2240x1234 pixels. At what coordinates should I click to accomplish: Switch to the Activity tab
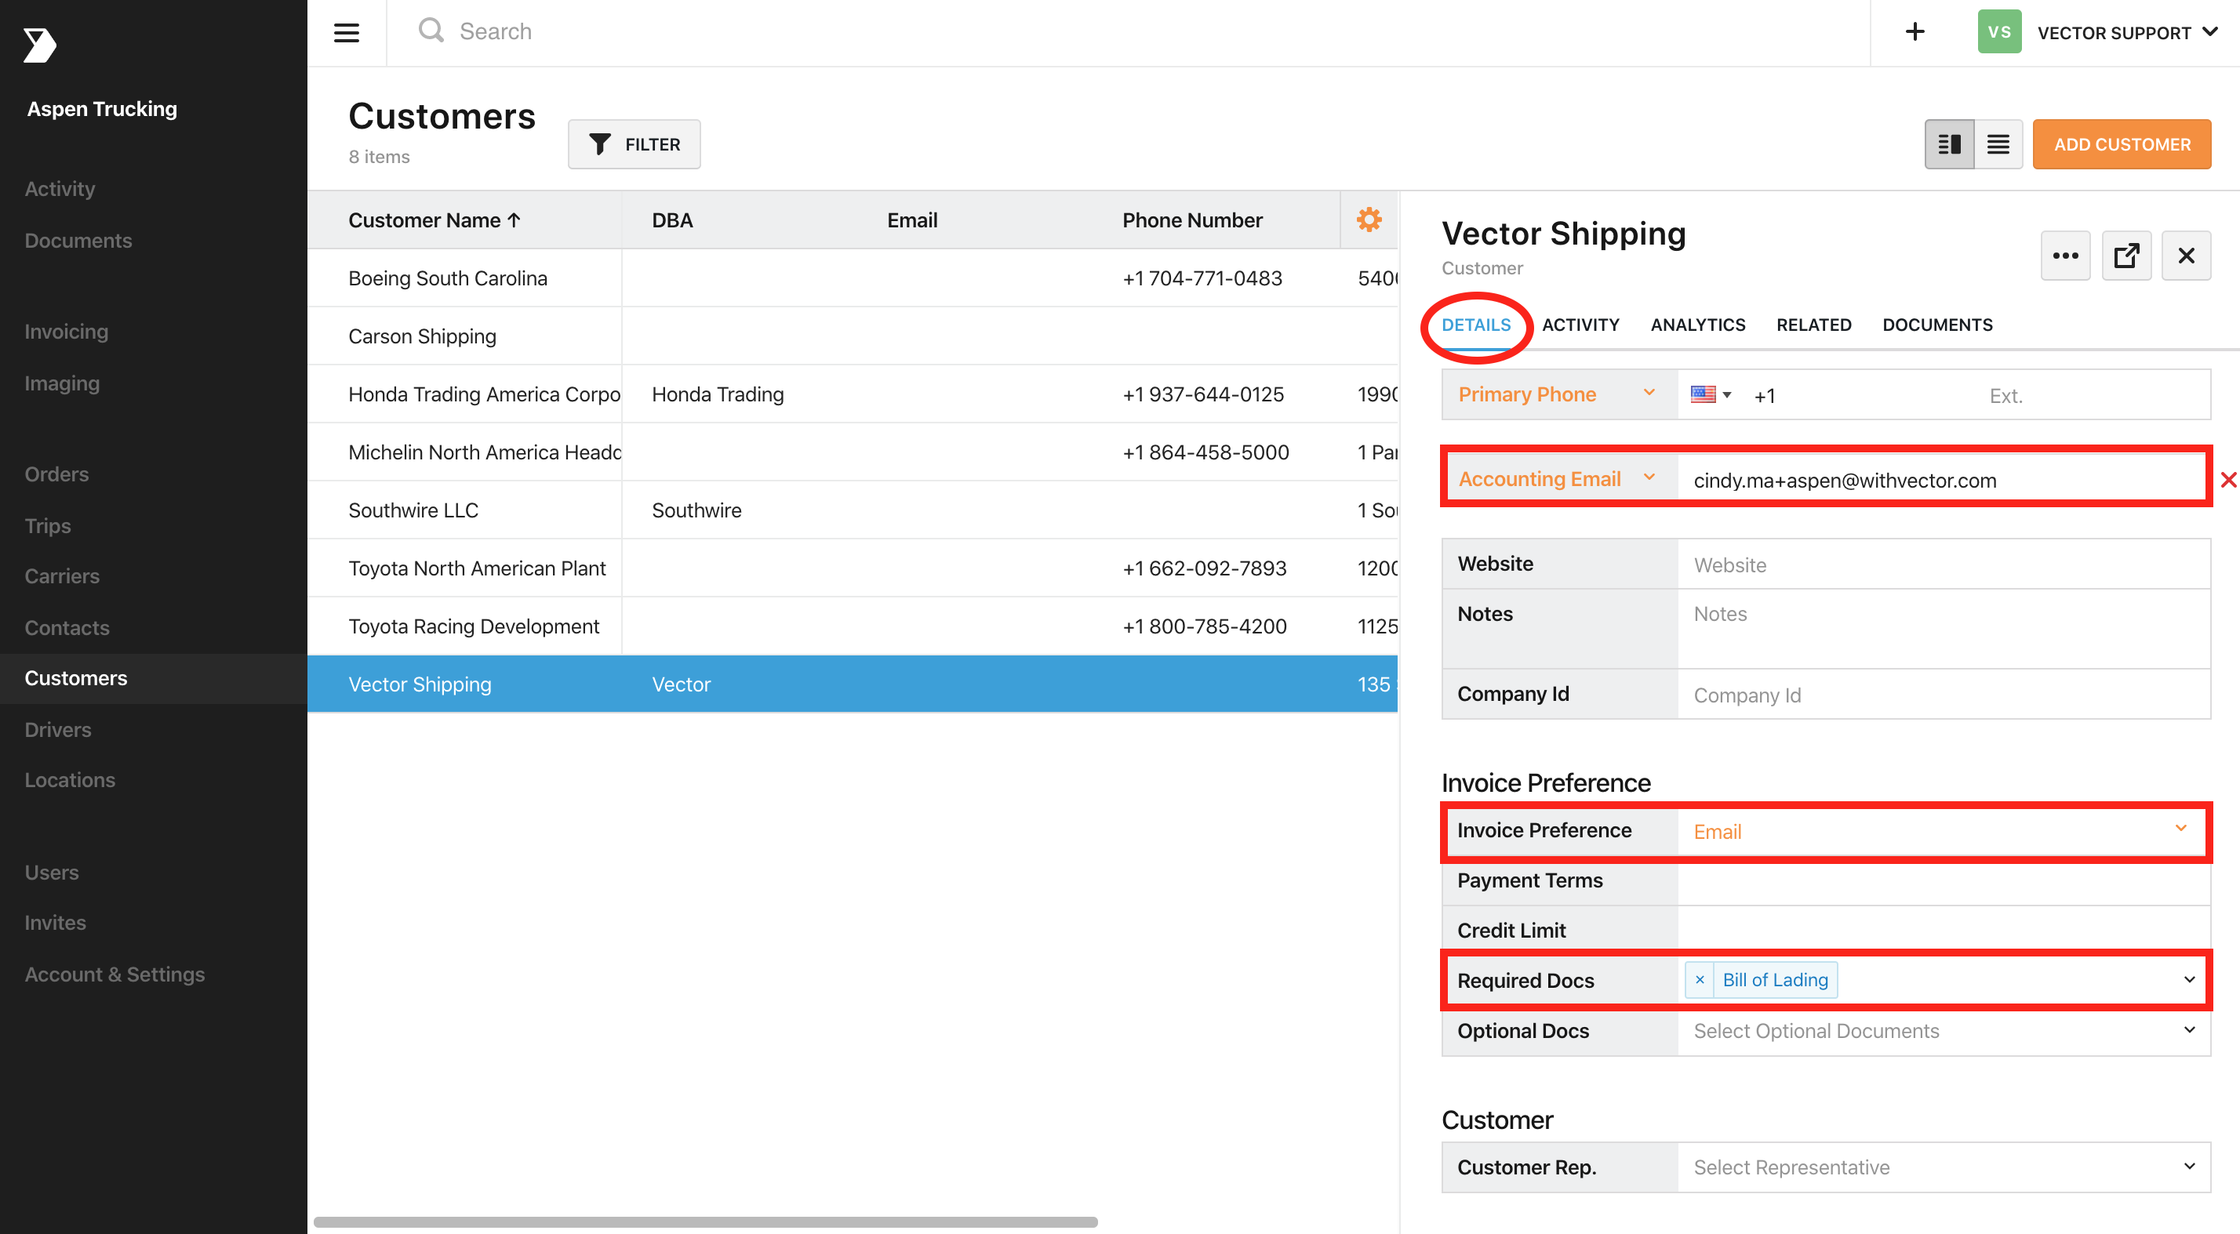click(1580, 325)
